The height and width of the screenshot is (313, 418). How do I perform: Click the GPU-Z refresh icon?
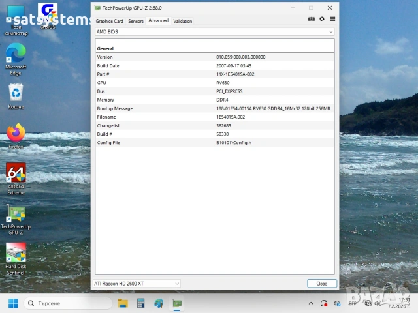tap(321, 19)
